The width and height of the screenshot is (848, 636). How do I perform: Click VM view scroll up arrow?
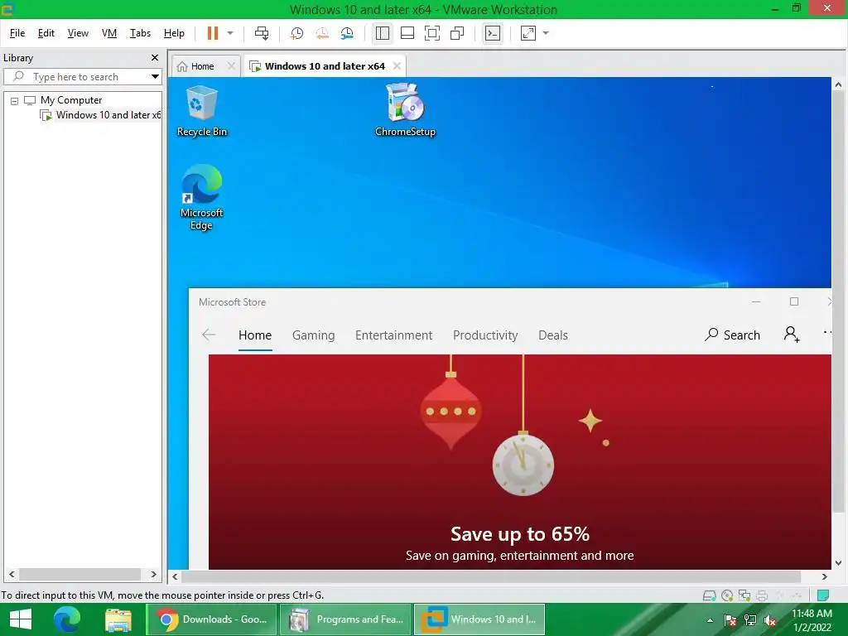pyautogui.click(x=838, y=85)
